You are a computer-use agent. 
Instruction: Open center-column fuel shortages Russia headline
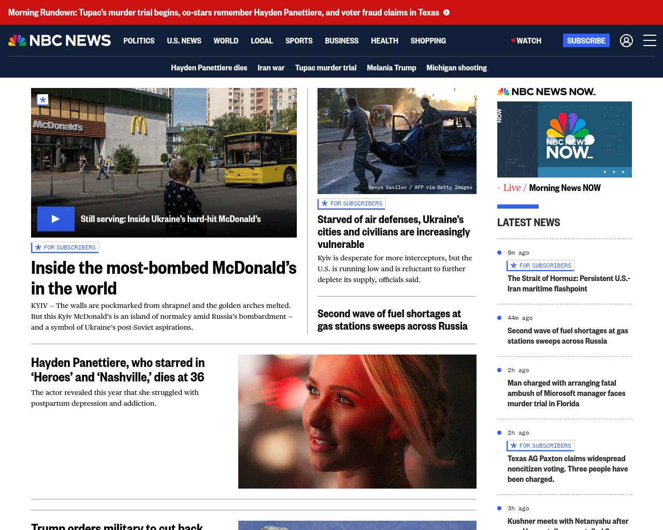(x=393, y=320)
